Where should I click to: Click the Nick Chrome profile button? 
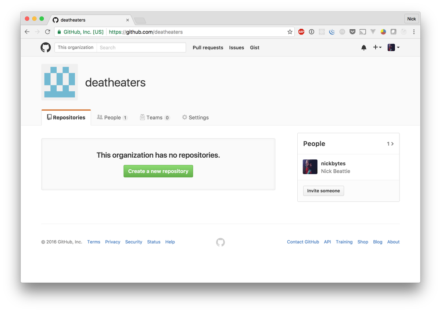pos(412,19)
